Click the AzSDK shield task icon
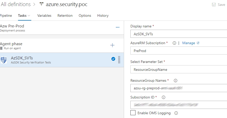 (4, 60)
